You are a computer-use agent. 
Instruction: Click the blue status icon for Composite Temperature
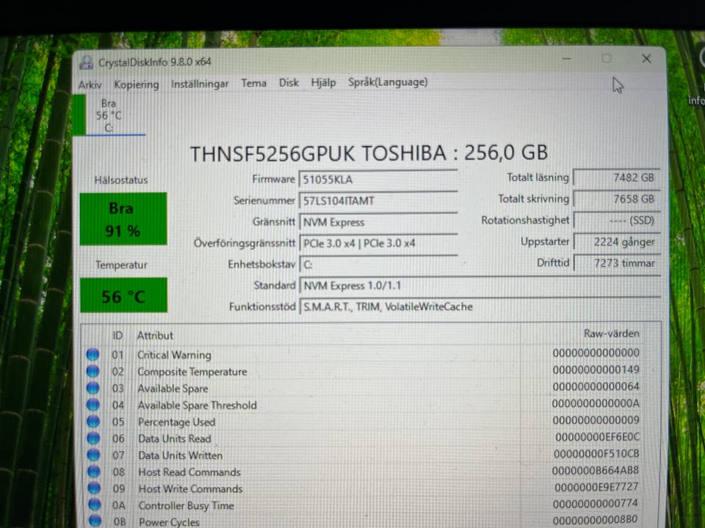point(93,371)
